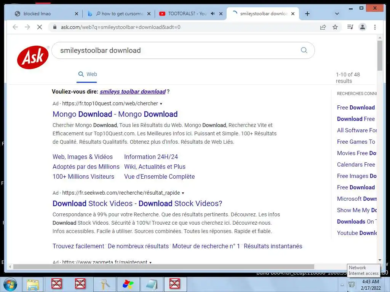This screenshot has height=292, width=390.
Task: Open the notepad icon in taskbar
Action: (x=152, y=284)
